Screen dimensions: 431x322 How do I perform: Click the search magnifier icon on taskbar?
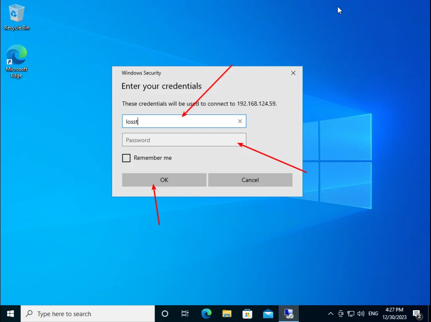(x=29, y=314)
